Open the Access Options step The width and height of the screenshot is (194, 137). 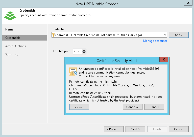point(15,46)
